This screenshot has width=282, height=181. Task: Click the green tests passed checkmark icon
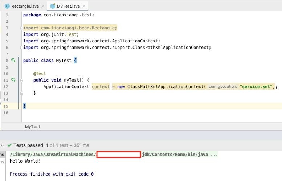9,145
